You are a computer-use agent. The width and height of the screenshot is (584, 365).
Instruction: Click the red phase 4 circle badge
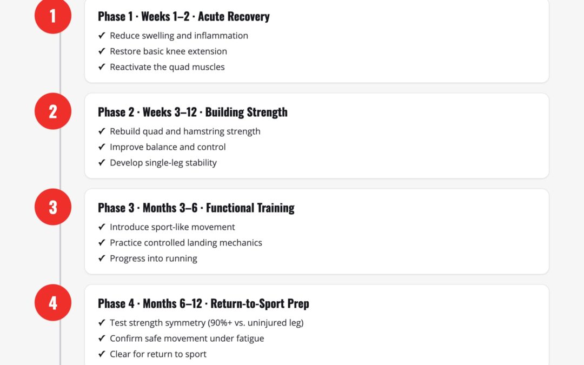(x=53, y=303)
